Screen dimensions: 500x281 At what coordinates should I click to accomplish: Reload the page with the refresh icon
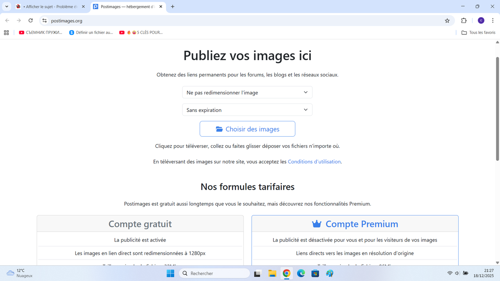[30, 21]
